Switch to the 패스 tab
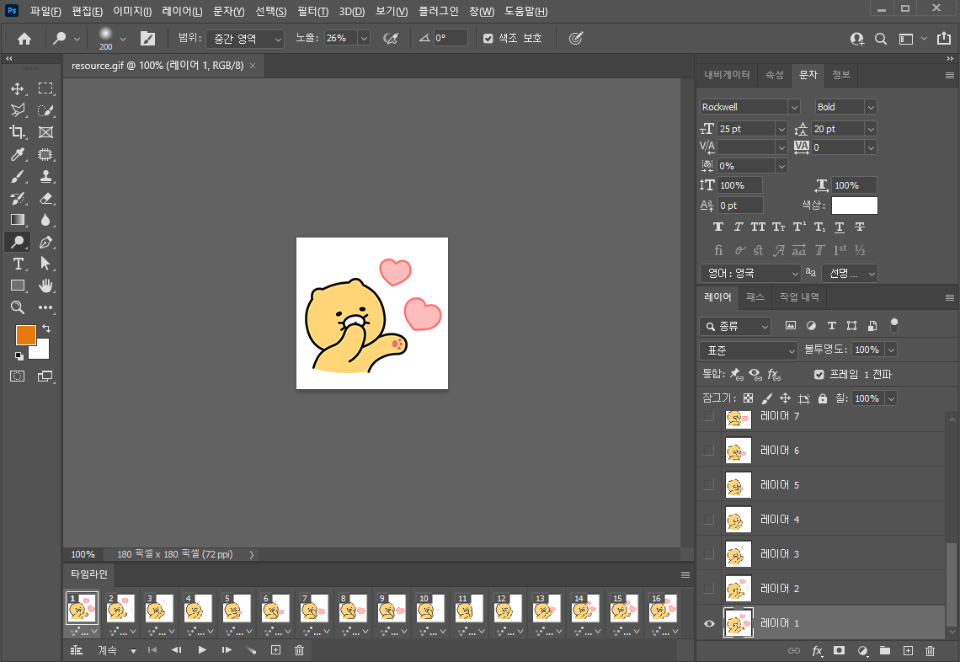960x662 pixels. click(755, 297)
